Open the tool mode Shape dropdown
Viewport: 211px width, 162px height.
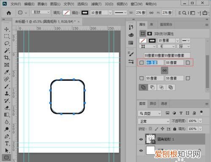(x=41, y=12)
